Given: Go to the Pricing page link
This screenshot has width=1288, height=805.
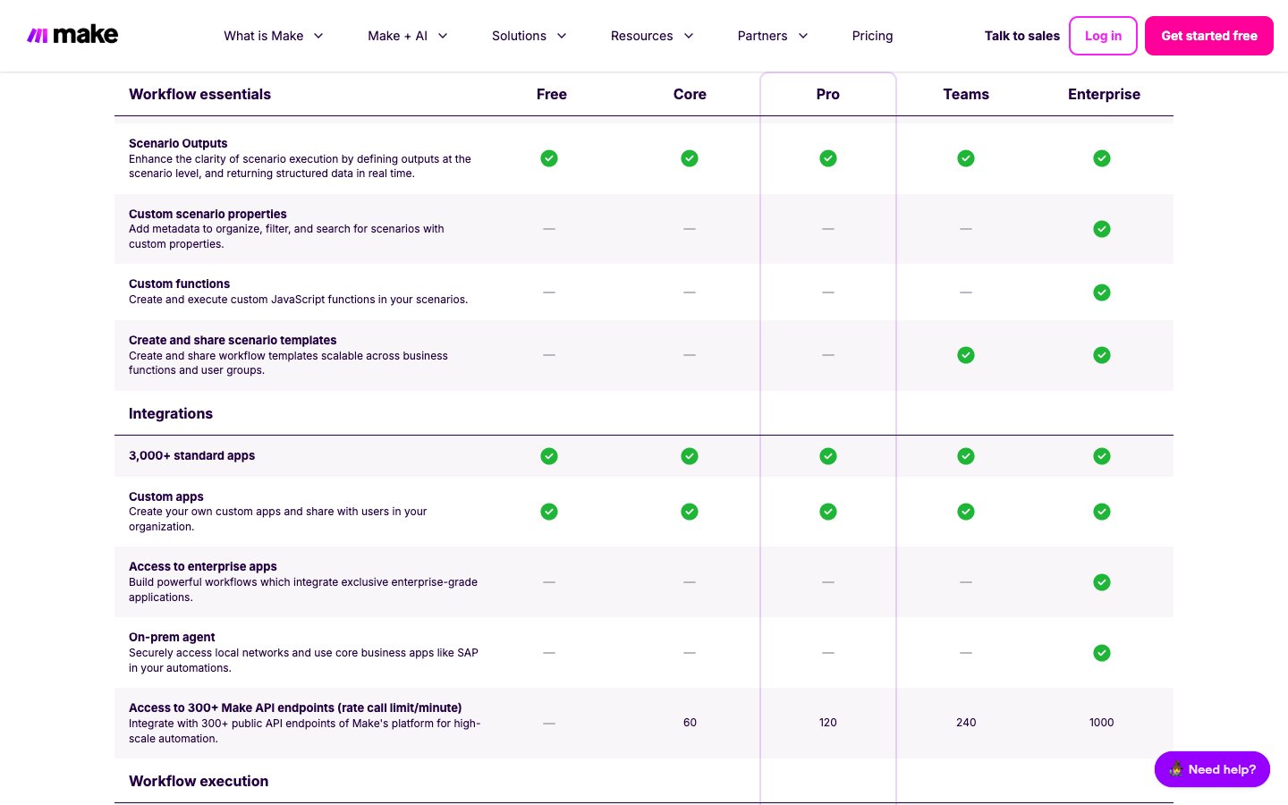Looking at the screenshot, I should 872,36.
